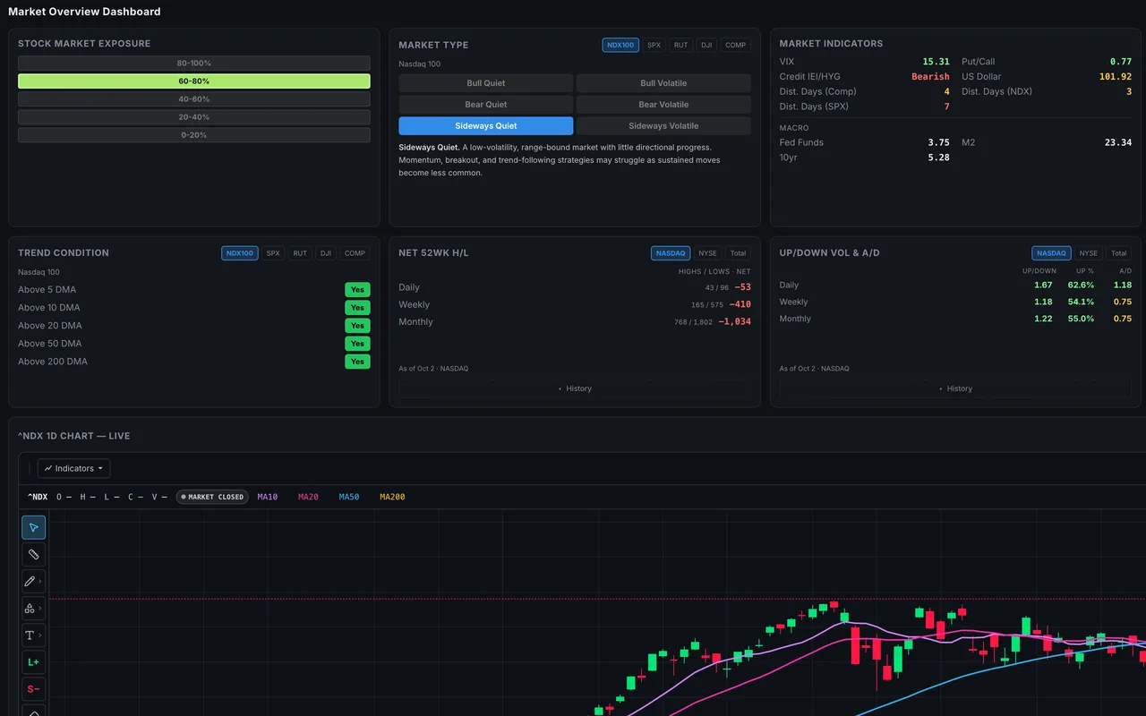
Task: Select the text annotation tool
Action: [33, 635]
